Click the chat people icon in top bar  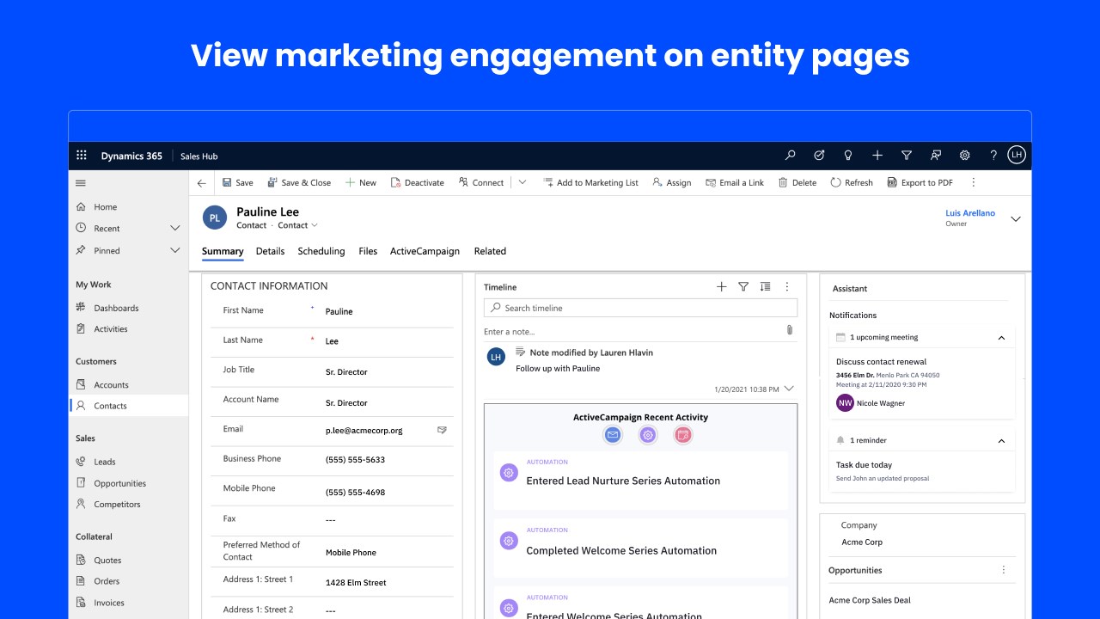coord(936,156)
